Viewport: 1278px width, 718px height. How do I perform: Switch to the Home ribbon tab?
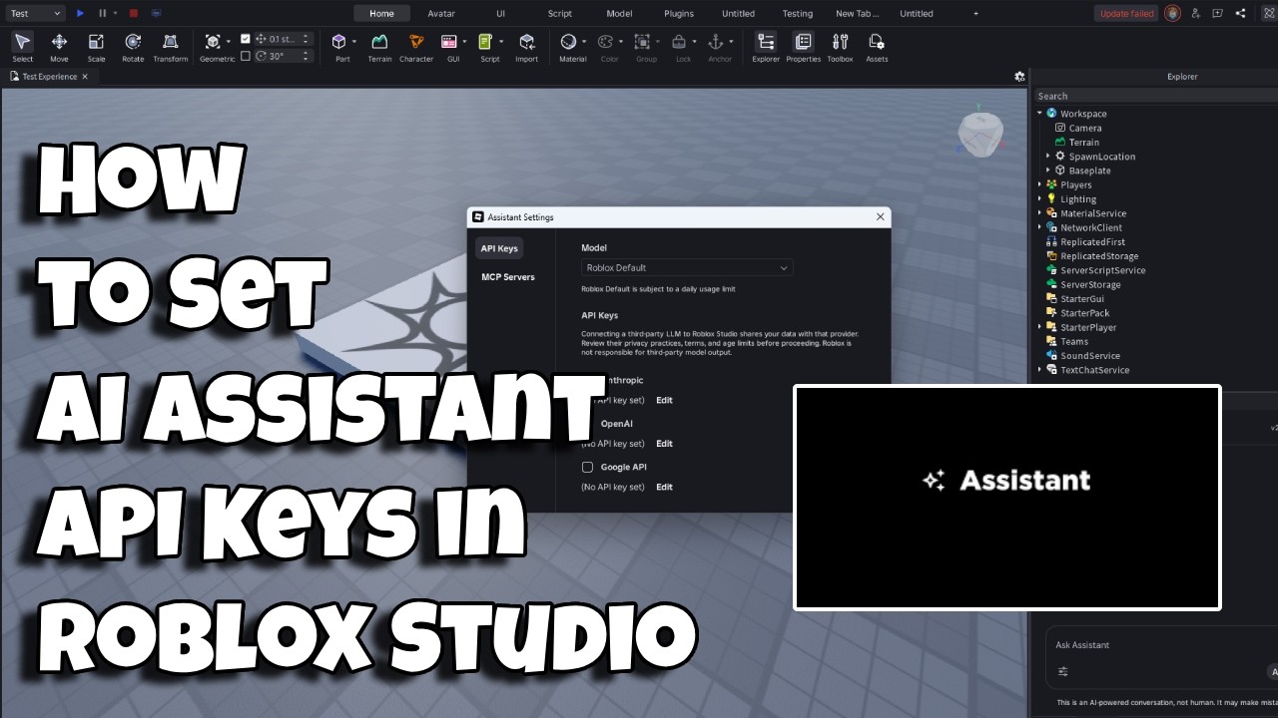click(381, 13)
